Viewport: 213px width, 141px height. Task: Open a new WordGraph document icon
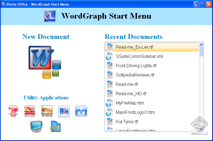click(x=45, y=62)
